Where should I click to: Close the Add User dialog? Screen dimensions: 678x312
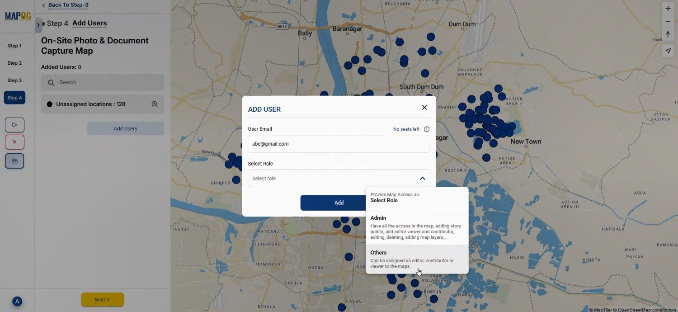pyautogui.click(x=424, y=108)
